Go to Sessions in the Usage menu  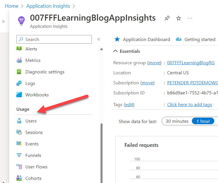[x=34, y=133]
